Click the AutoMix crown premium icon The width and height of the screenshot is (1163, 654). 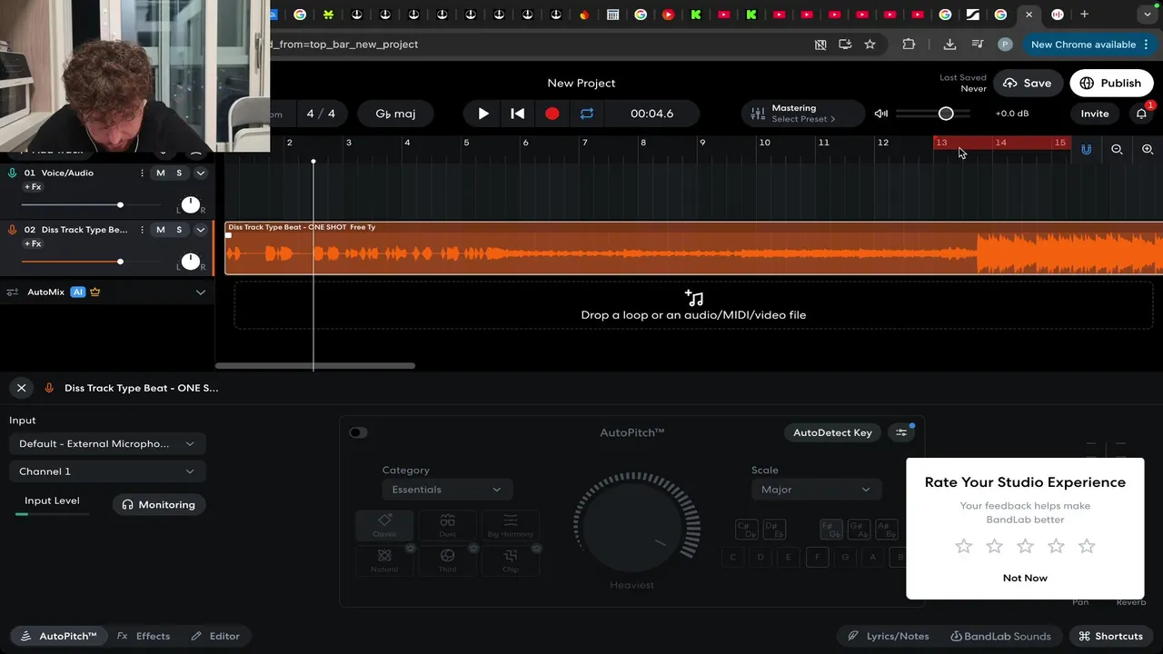94,292
